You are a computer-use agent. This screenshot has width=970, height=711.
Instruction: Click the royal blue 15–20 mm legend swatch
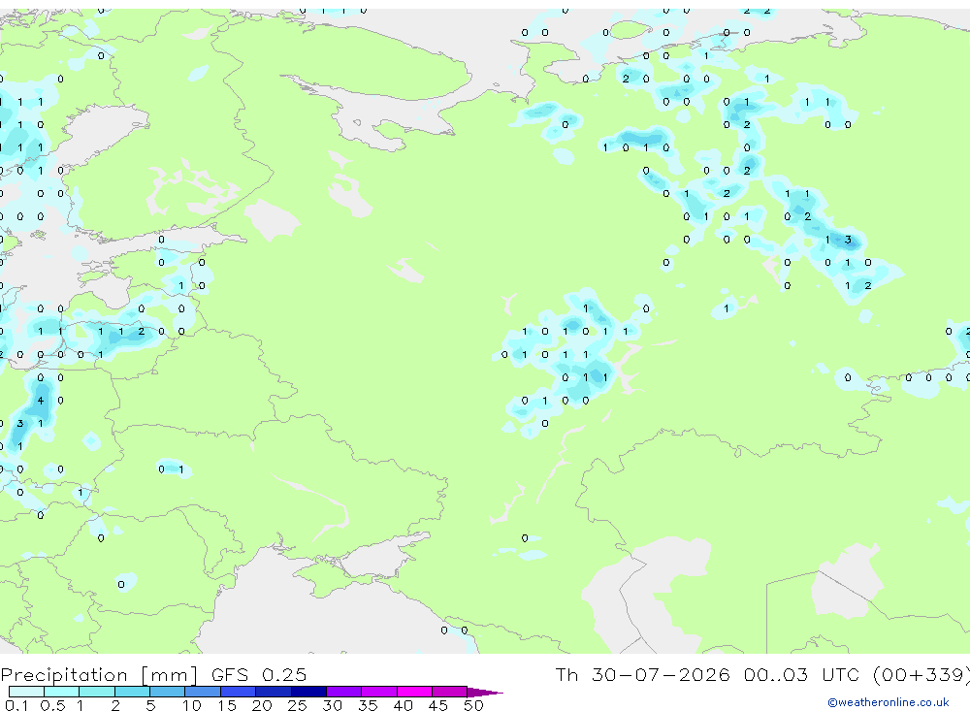[239, 692]
